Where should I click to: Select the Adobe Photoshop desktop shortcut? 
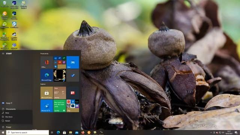[x=14, y=15]
